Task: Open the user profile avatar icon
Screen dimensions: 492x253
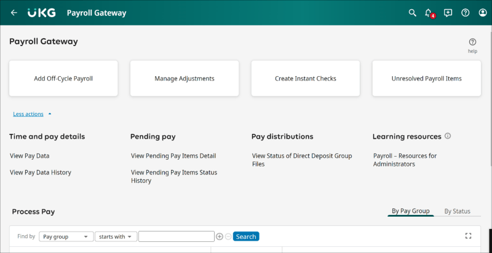Action: pos(483,13)
